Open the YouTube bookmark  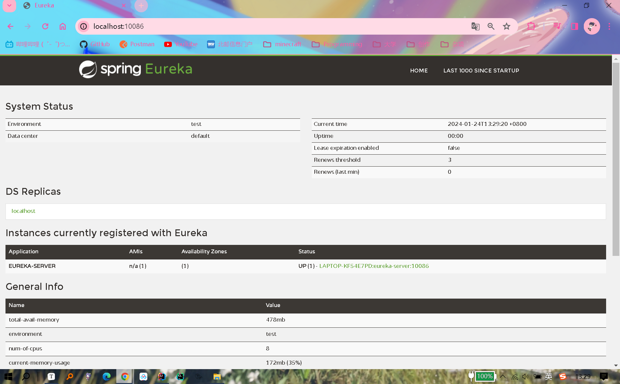(x=181, y=44)
